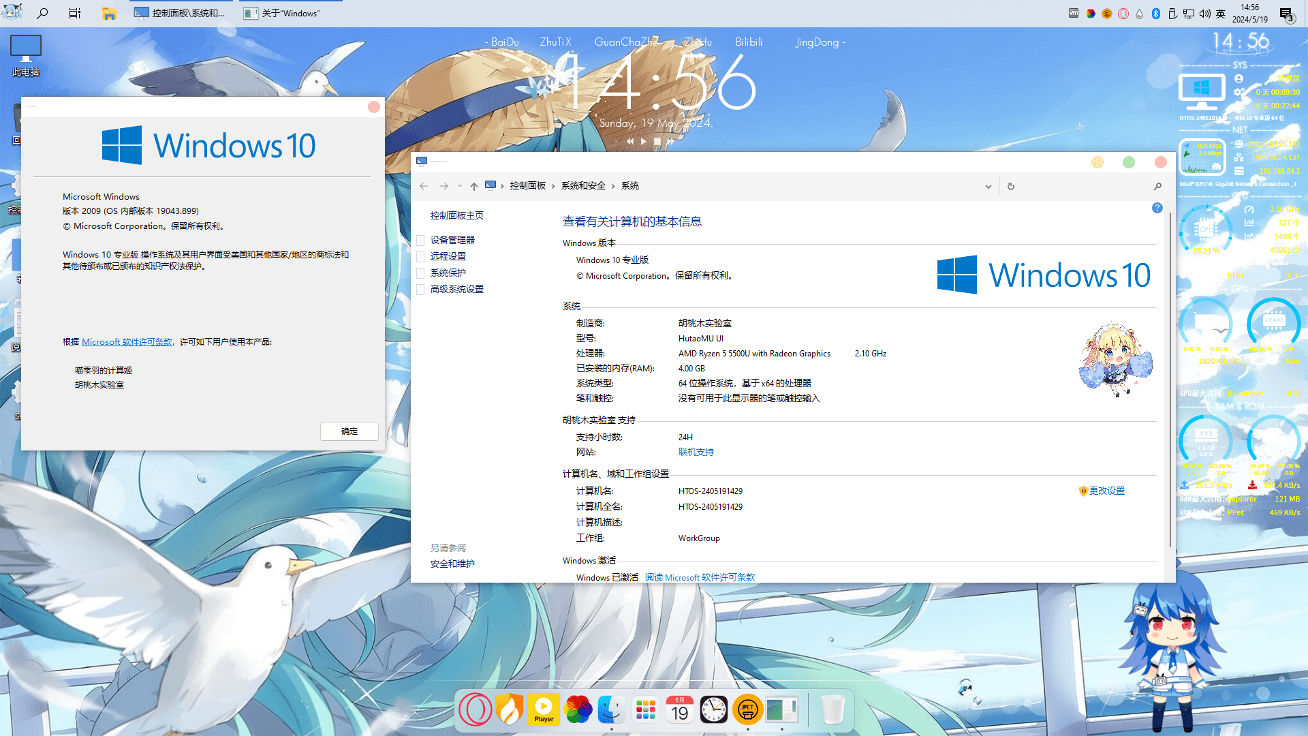1308x736 pixels.
Task: Close the About Windows dialog with pink dot
Action: point(374,107)
